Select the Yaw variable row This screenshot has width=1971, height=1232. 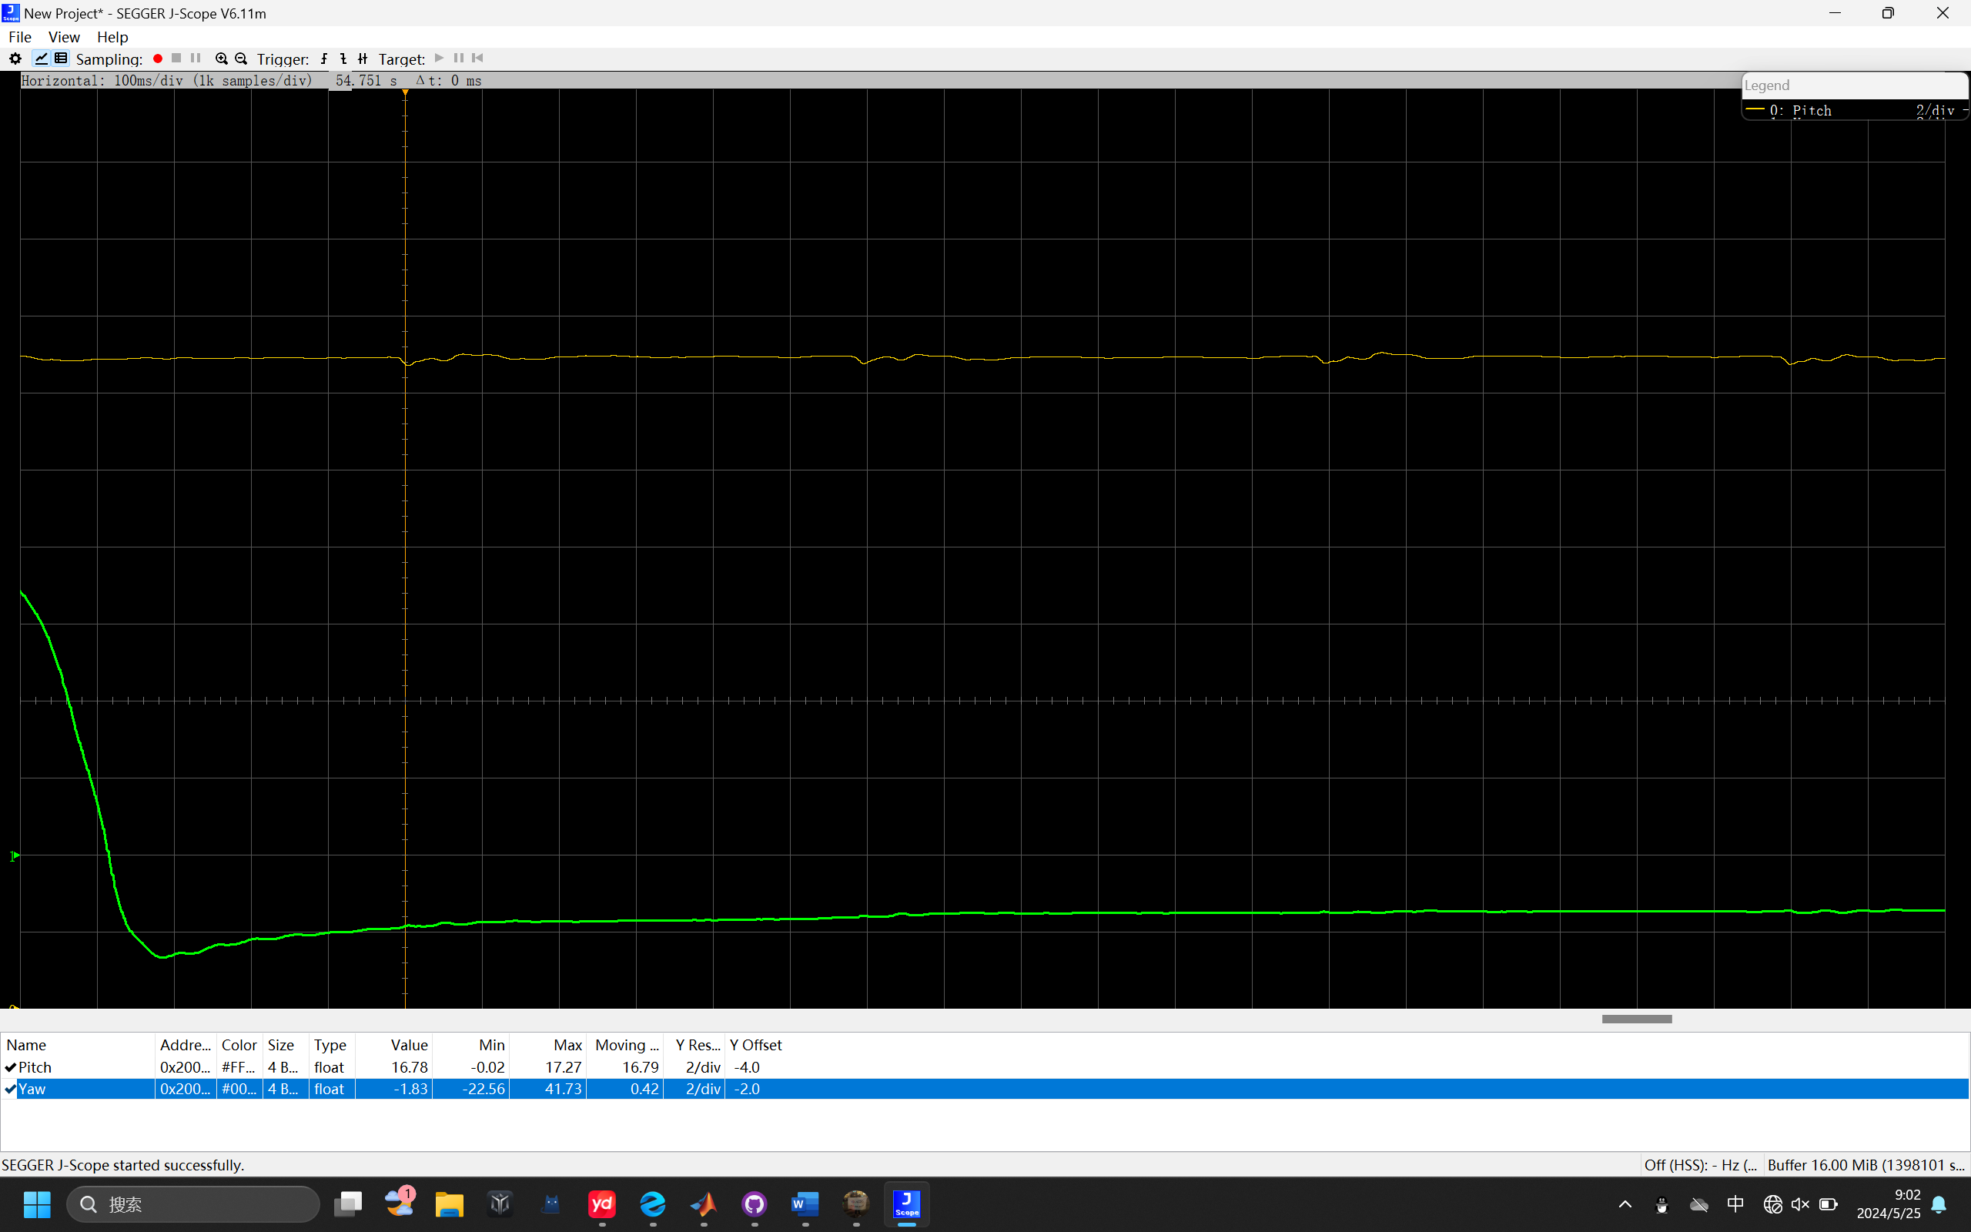(x=32, y=1090)
